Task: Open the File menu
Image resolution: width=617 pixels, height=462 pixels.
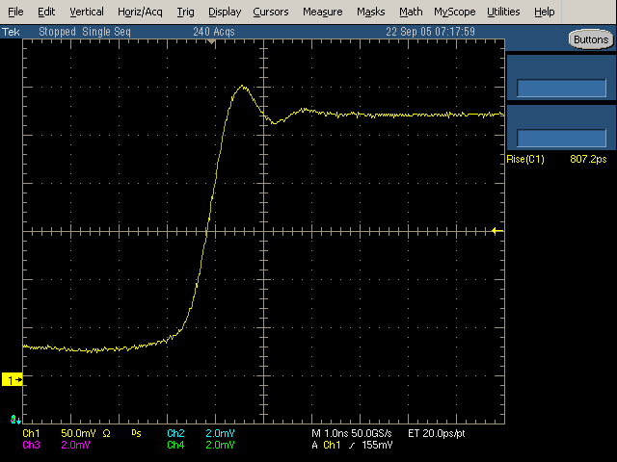Action: click(x=17, y=12)
